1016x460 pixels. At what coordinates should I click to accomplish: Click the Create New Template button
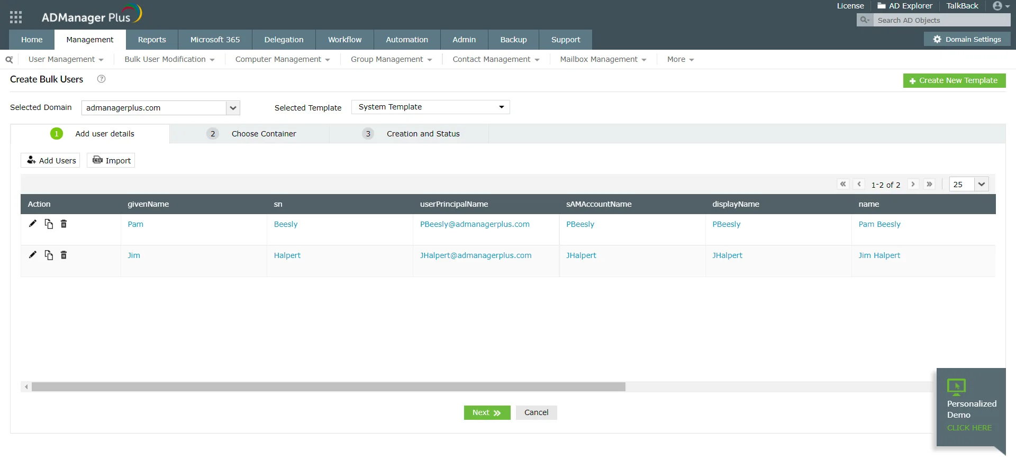(954, 80)
